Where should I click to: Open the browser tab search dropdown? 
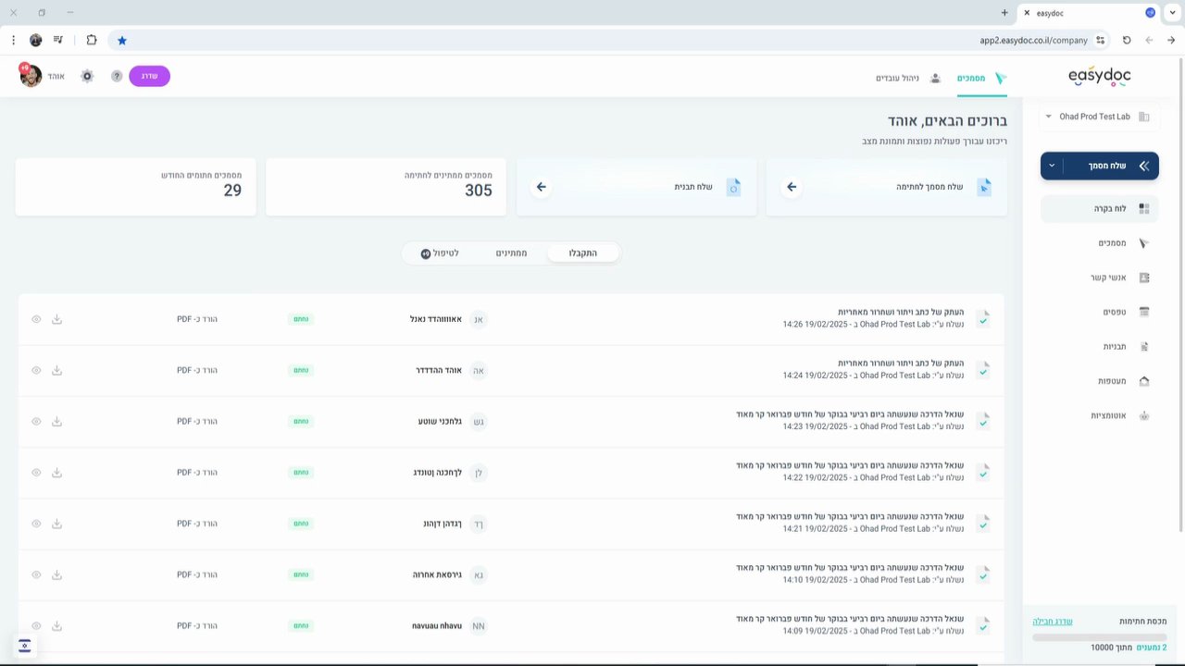1171,13
